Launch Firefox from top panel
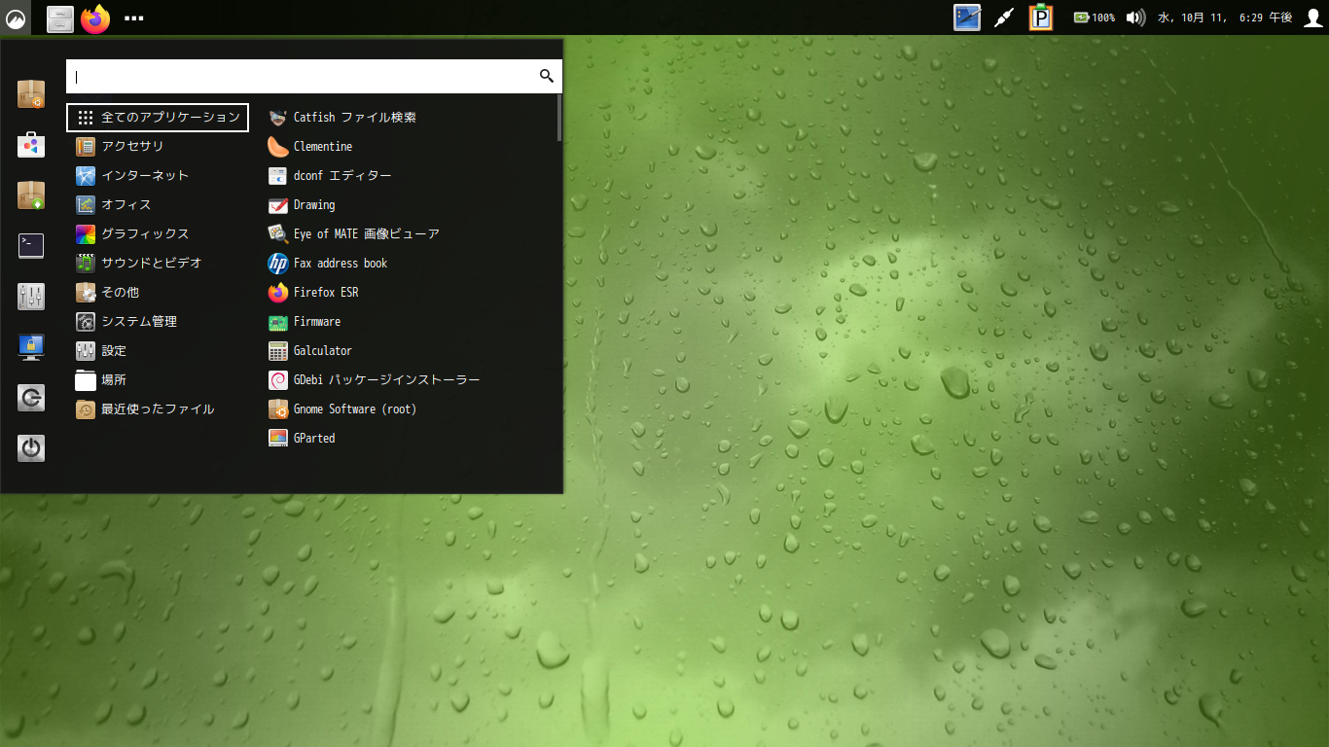This screenshot has height=747, width=1329. [95, 18]
